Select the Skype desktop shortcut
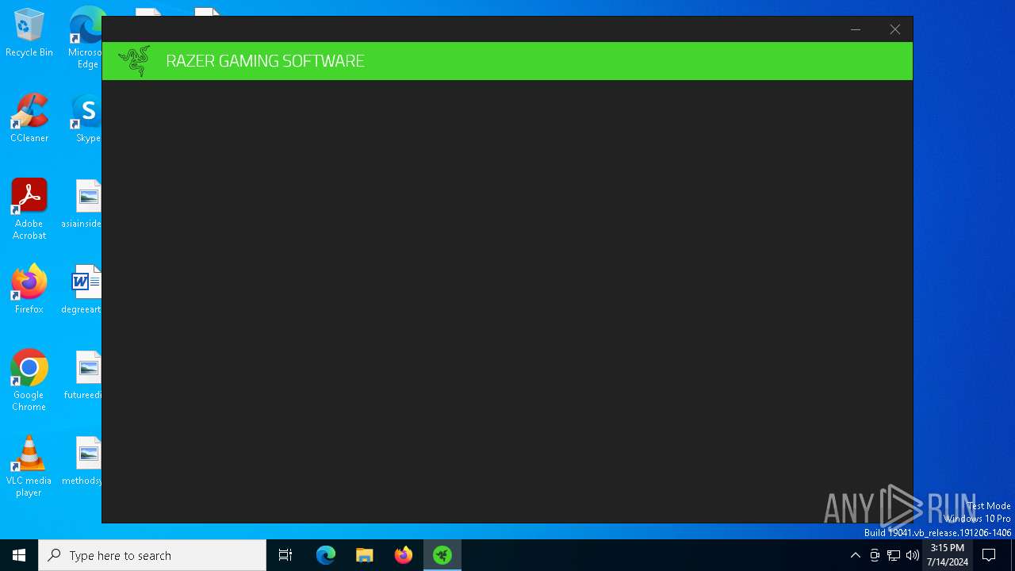The height and width of the screenshot is (571, 1015). 87,118
